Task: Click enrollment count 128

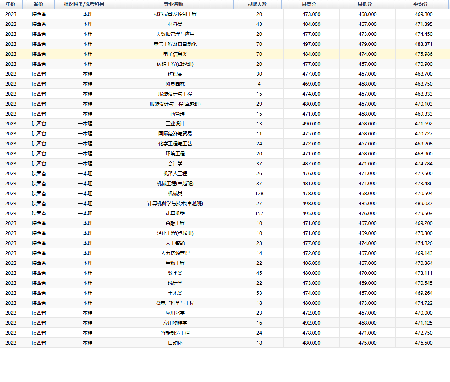Action: pyautogui.click(x=259, y=193)
